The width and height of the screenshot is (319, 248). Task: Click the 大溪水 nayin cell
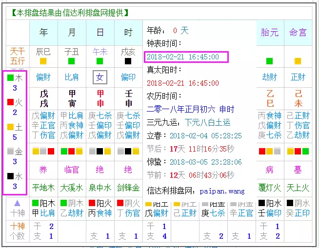pos(72,188)
